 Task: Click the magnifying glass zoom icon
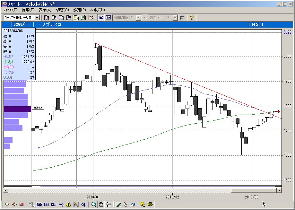pos(93,204)
